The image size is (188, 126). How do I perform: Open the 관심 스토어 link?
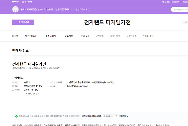coord(165,2)
